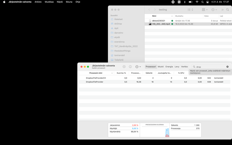
Task: Expand Finder toolbar overflow chevrons
Action: 222,10
